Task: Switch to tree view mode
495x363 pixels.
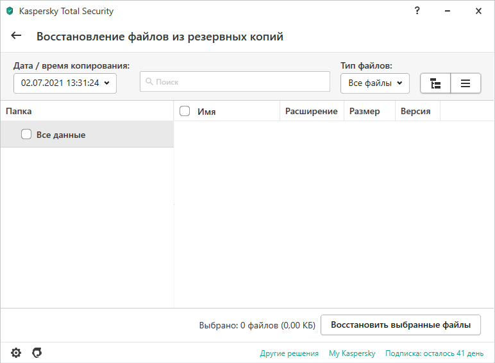Action: click(x=435, y=83)
